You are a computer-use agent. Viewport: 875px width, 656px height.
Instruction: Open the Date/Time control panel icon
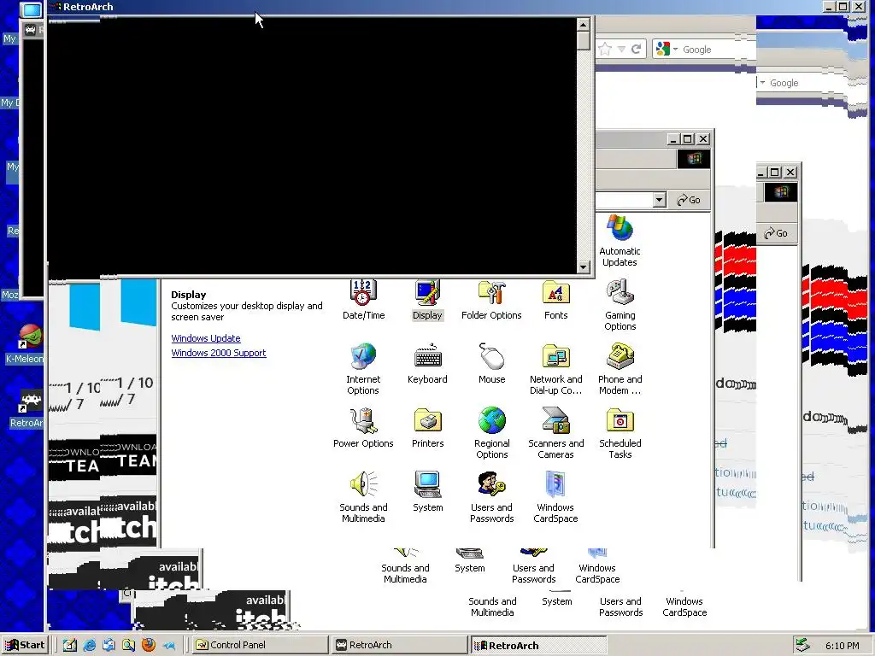362,300
